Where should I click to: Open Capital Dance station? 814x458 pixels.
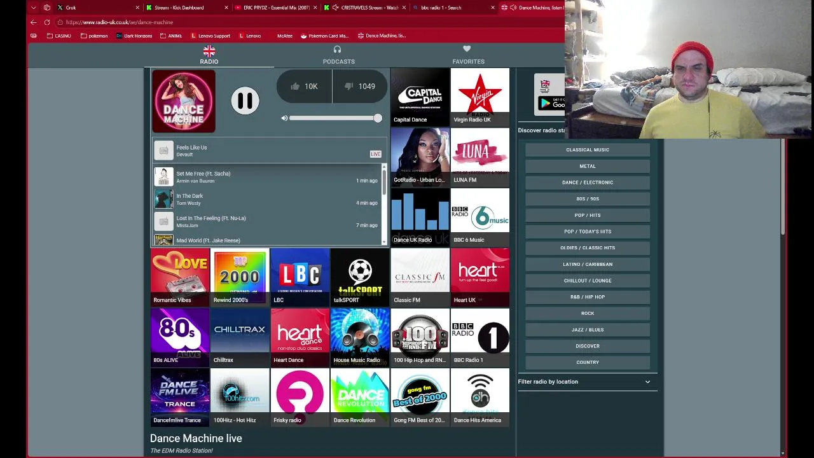[420, 97]
